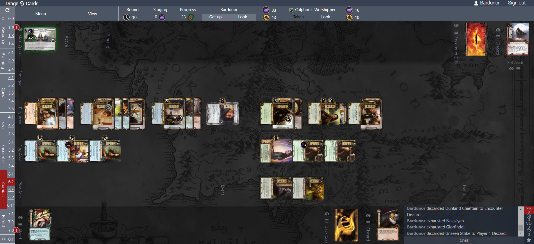The image size is (534, 244).
Task: Toggle visibility of the player Deck (22)
Action: tap(327, 214)
